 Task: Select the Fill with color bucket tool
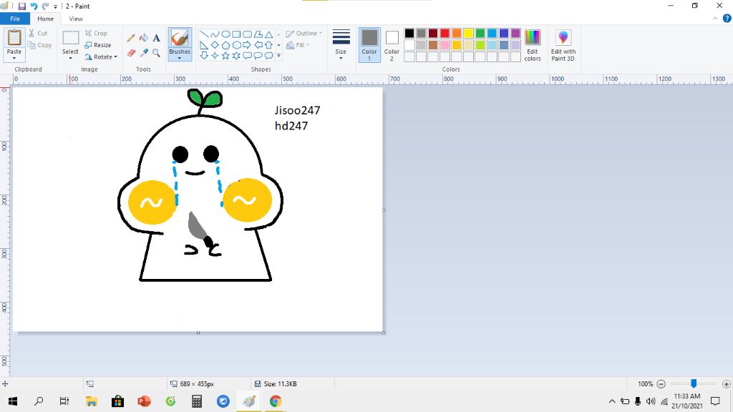point(144,38)
